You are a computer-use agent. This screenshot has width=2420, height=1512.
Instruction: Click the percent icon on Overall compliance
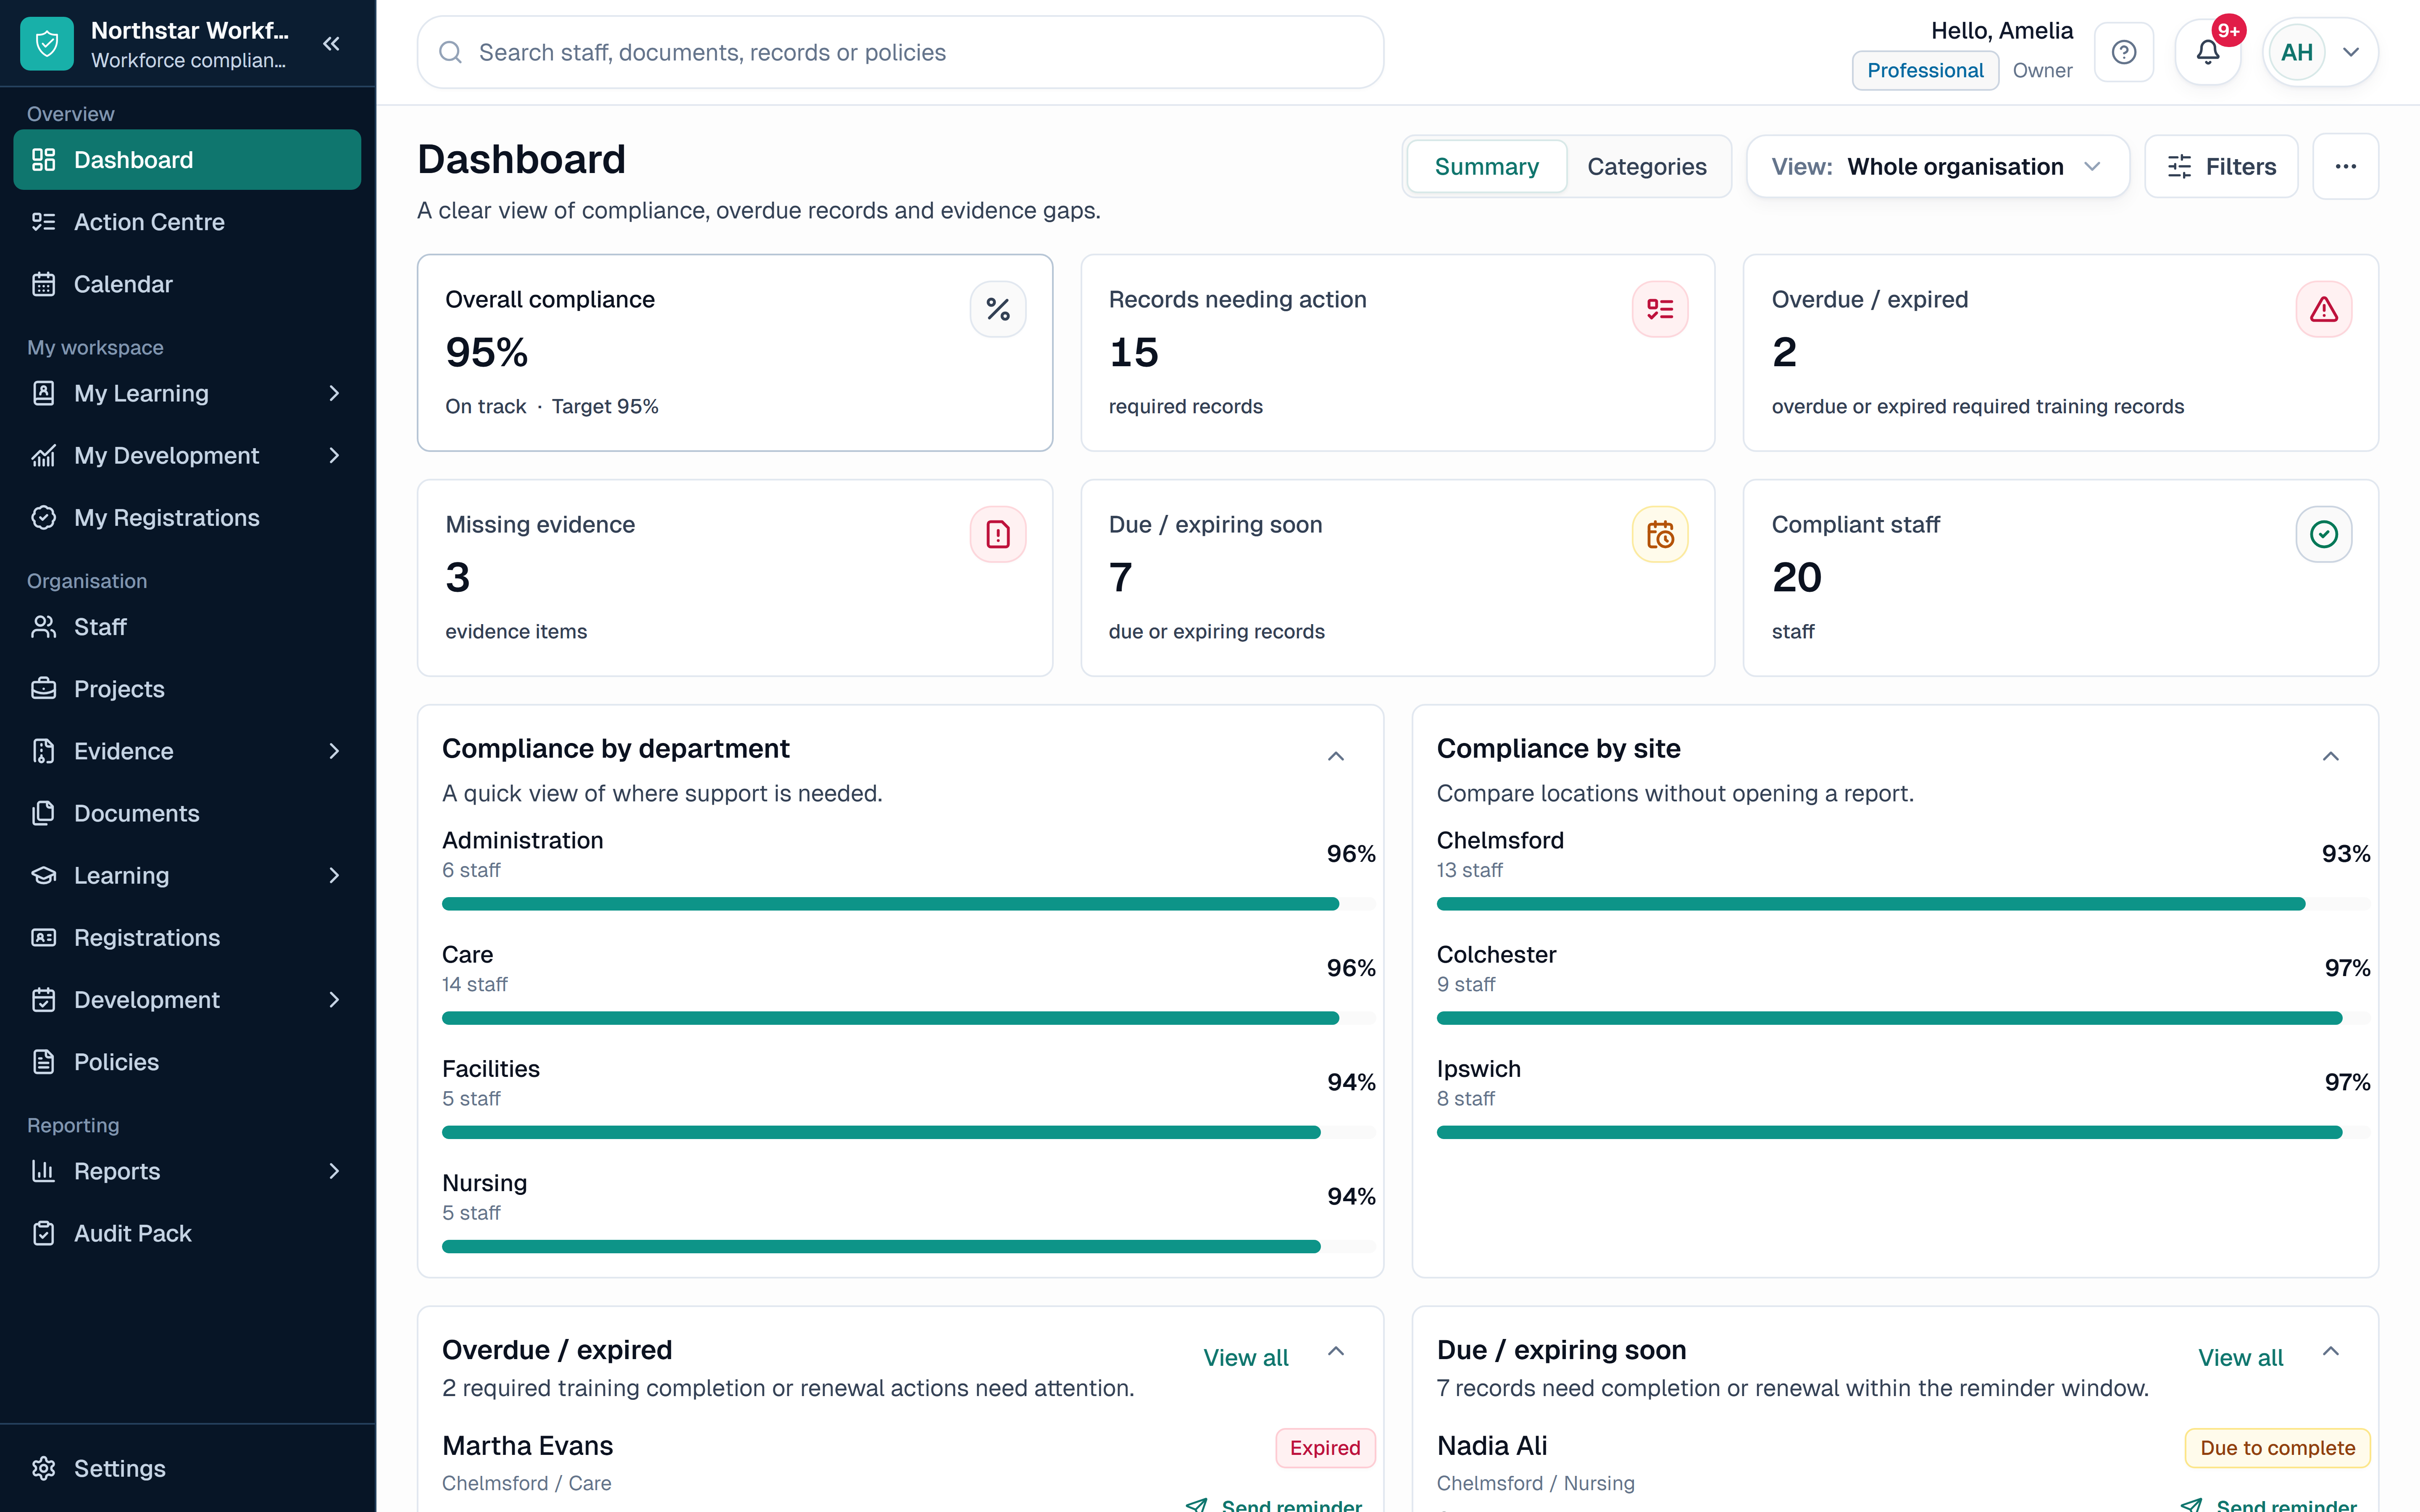(998, 309)
